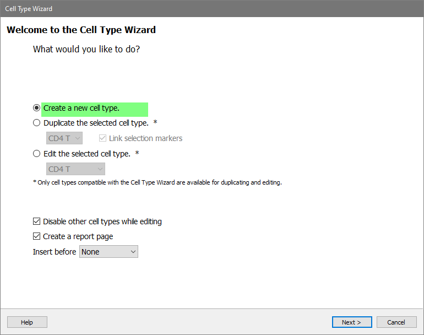This screenshot has width=424, height=335.
Task: Expand the CD4 T dropdown under Duplicate option
Action: [64, 138]
